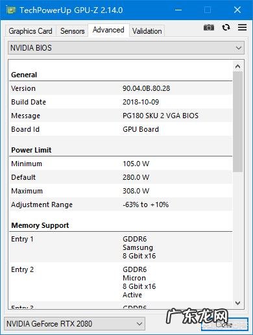Click the scrollbar up arrow
253x335 pixels.
point(237,66)
